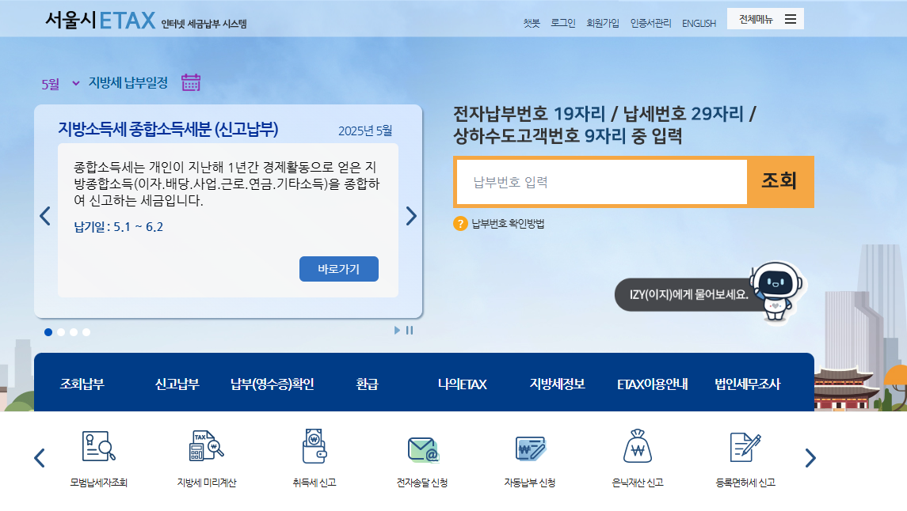Open the 취득세 신고 wallet icon
Screen dimensions: 907x511
point(314,446)
